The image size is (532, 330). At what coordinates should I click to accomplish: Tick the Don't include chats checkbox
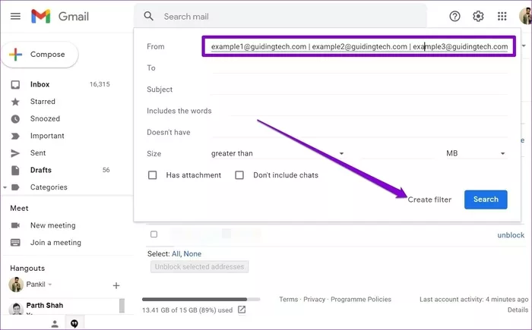click(x=239, y=174)
